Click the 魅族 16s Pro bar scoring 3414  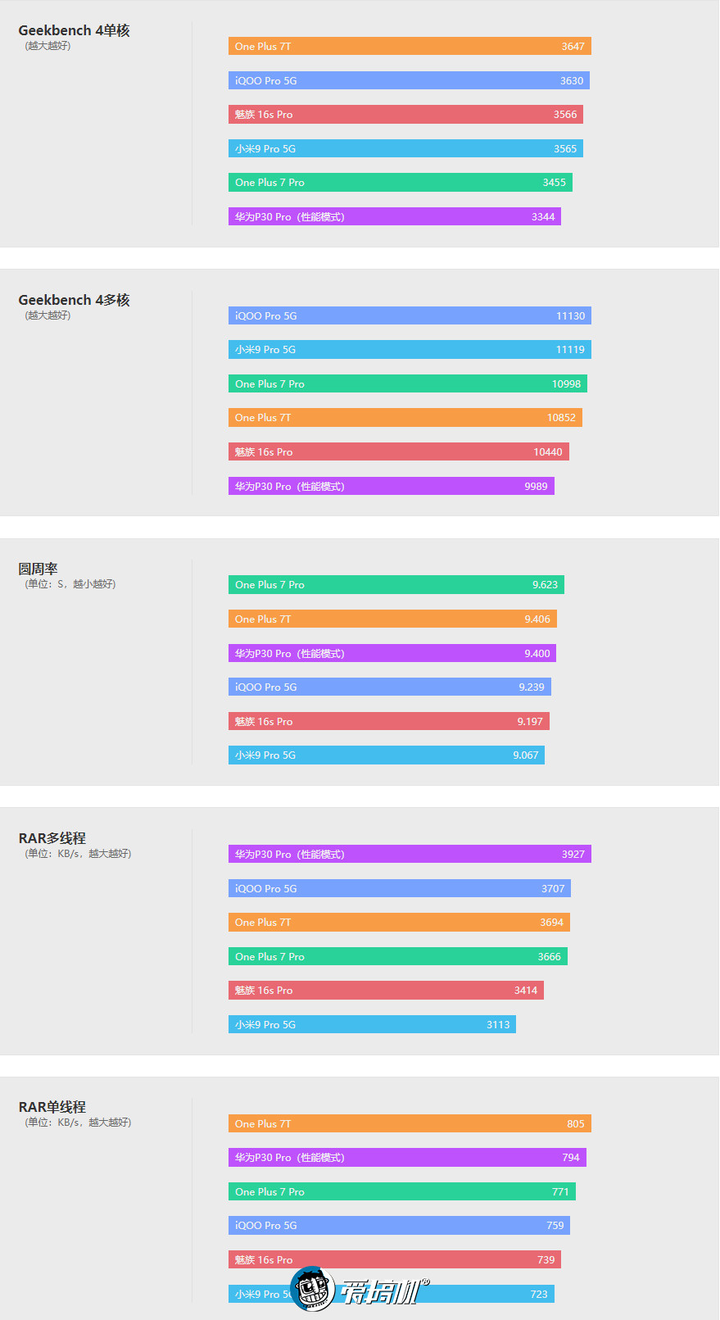(386, 991)
